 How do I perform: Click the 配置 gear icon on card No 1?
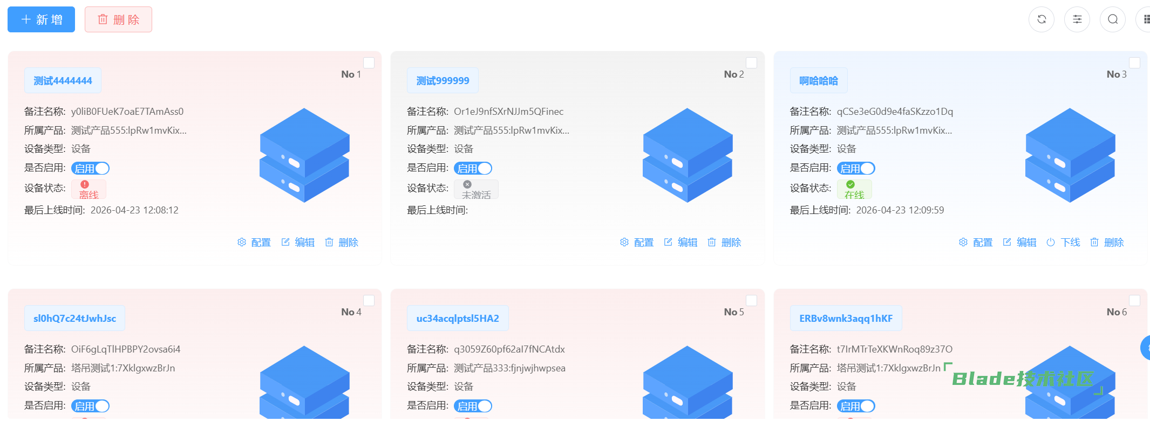(242, 243)
